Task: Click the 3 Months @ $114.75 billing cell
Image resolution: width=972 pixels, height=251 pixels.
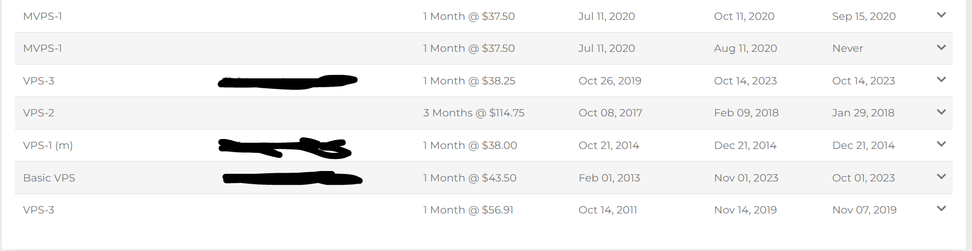Action: [474, 113]
